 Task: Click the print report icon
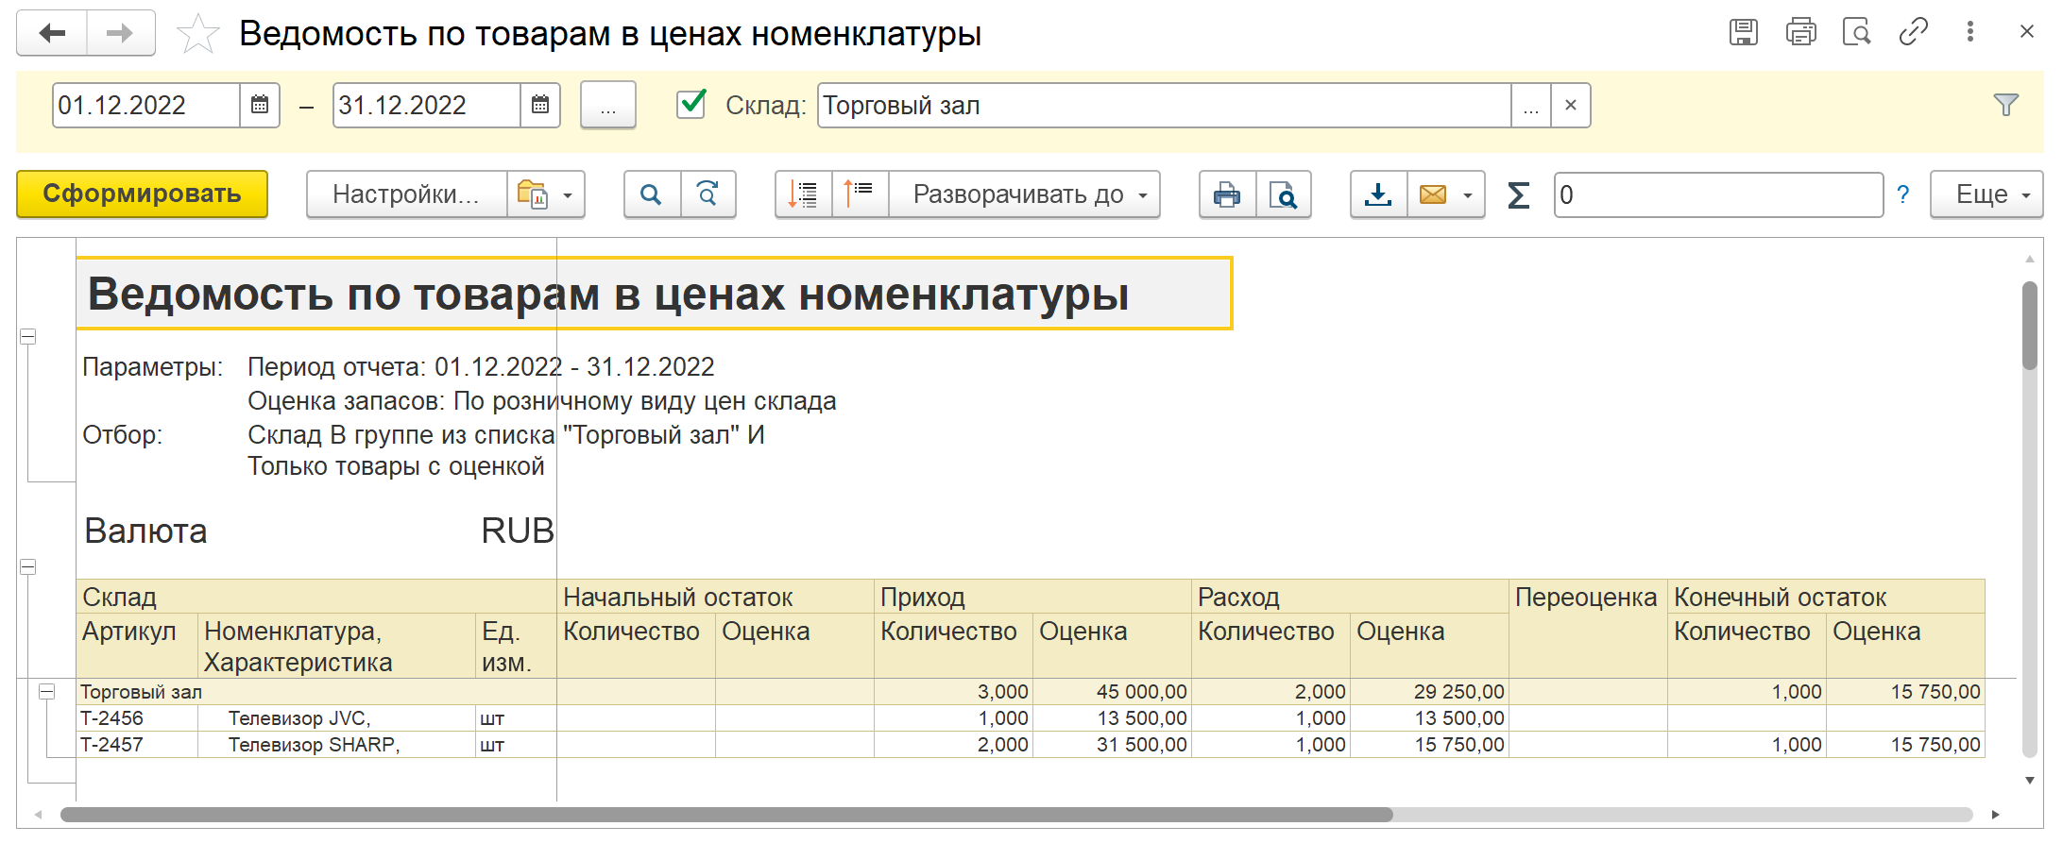(1227, 194)
